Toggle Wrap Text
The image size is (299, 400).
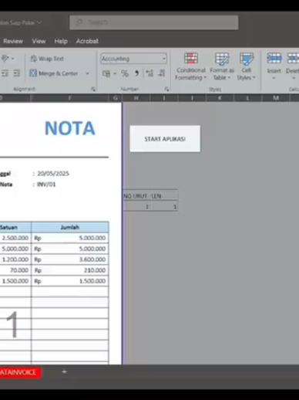click(x=47, y=59)
